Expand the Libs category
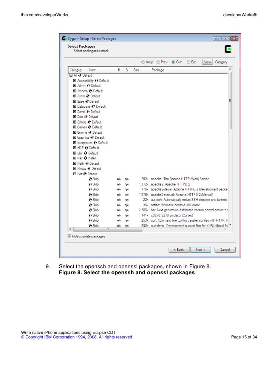This screenshot has width=275, height=366. pos(74,153)
